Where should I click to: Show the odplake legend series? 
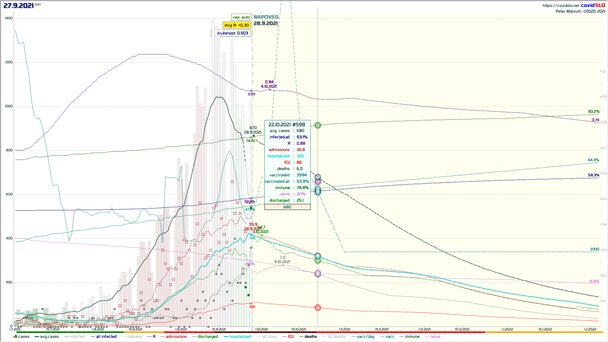(135, 337)
